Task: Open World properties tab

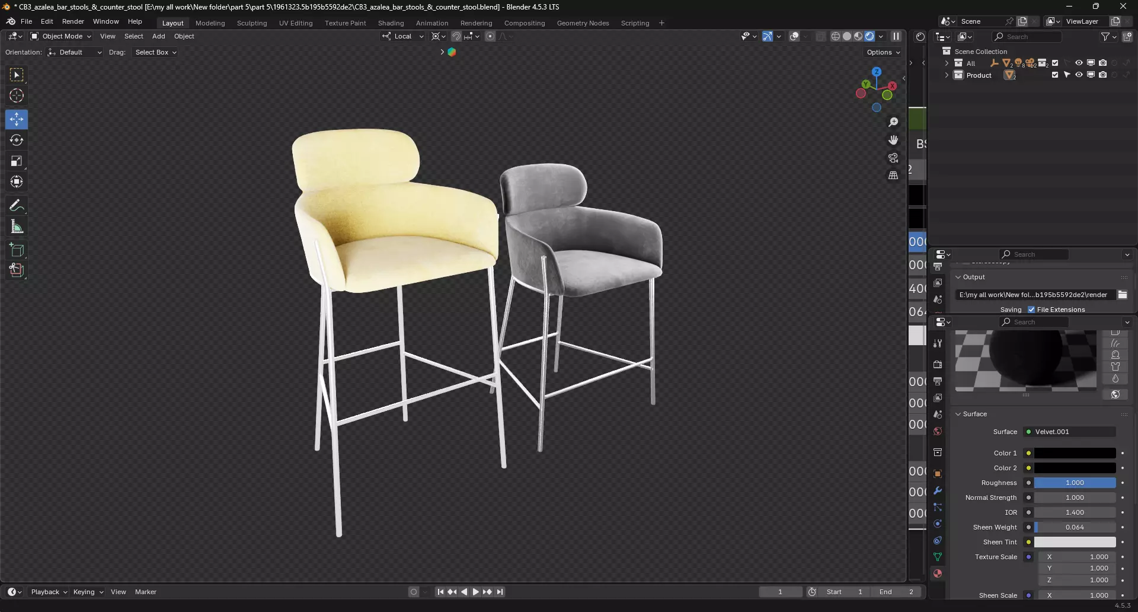Action: coord(938,431)
